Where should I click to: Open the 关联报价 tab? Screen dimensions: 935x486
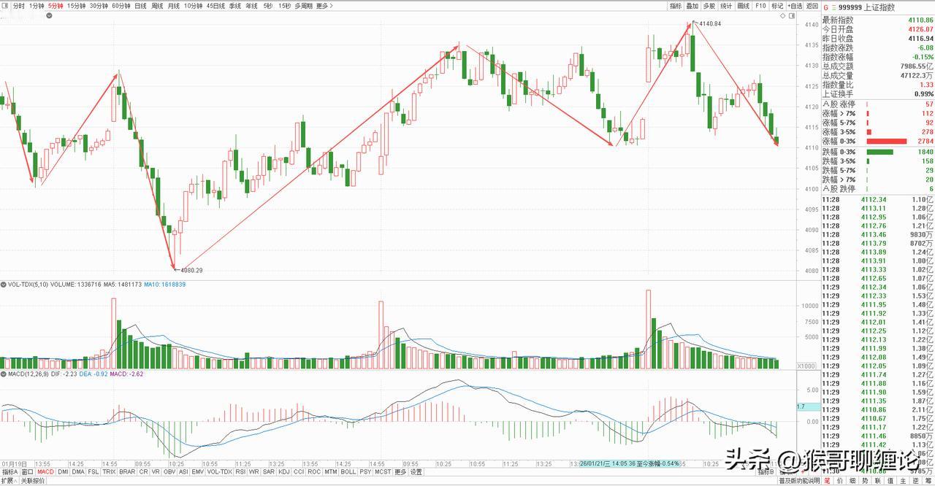pyautogui.click(x=33, y=481)
